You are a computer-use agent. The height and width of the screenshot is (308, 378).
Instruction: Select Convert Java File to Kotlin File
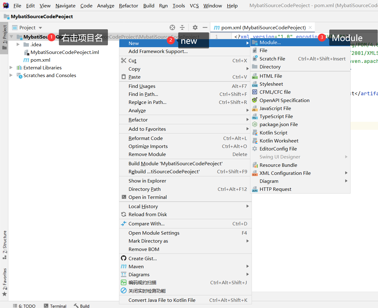pos(185,300)
